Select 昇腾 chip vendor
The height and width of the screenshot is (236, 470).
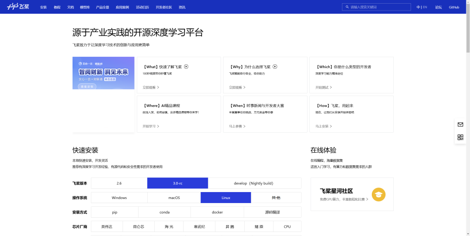point(230,227)
